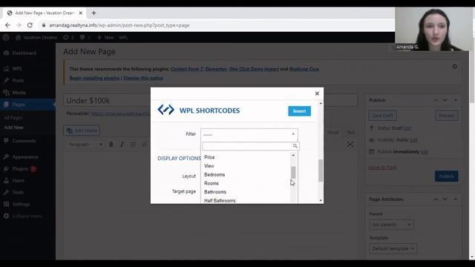
Task: Open the WPL item in admin bar
Action: coord(123,38)
